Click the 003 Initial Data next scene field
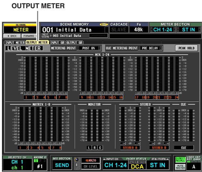The image size is (202, 172). (x=67, y=36)
